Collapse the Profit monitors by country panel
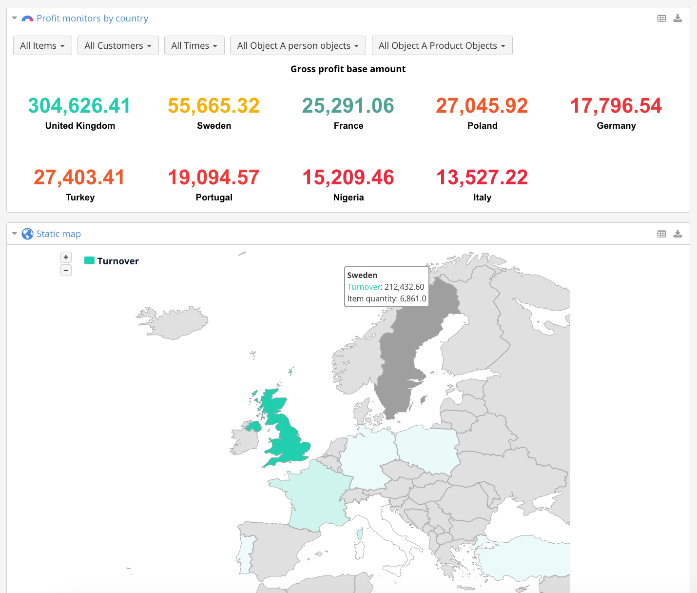Viewport: 697px width, 593px height. pyautogui.click(x=14, y=18)
